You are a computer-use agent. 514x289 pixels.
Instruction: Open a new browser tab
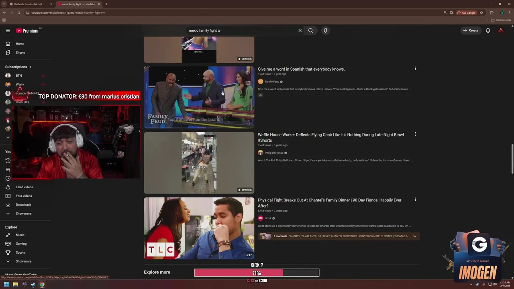[106, 4]
